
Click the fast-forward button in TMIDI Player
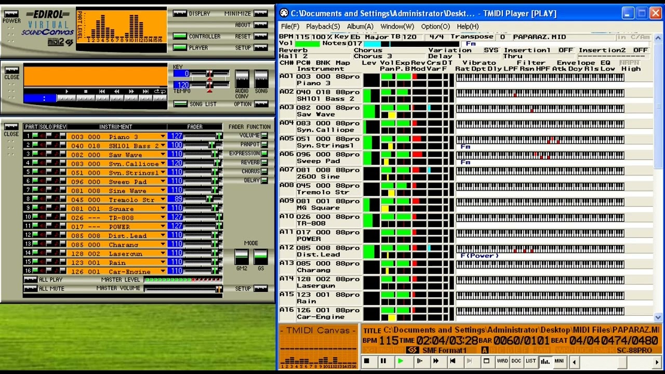(436, 362)
